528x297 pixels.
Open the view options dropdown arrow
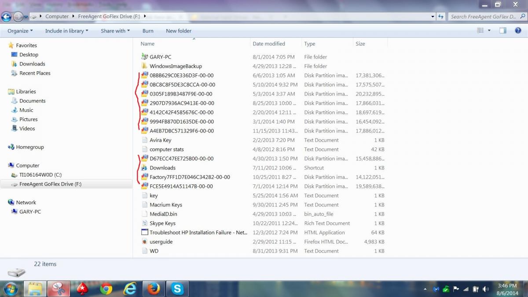pyautogui.click(x=489, y=30)
